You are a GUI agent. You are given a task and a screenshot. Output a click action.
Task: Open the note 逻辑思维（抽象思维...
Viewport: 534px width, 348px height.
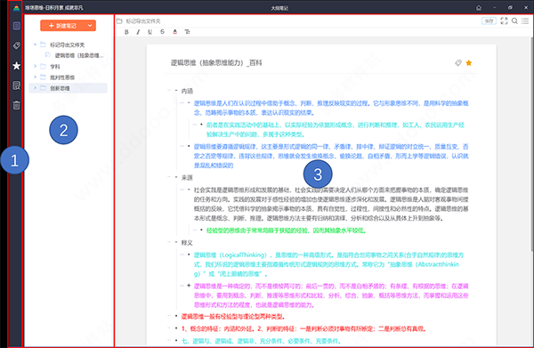78,55
